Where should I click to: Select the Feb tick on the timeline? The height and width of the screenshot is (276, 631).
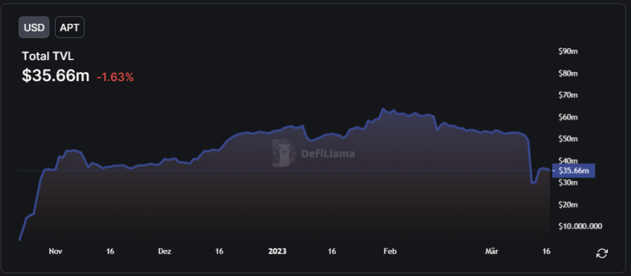tap(390, 251)
